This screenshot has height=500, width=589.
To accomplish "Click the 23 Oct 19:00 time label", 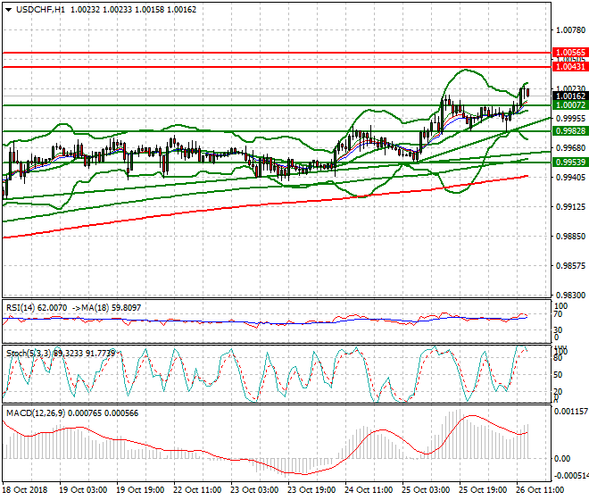I will coord(311,490).
